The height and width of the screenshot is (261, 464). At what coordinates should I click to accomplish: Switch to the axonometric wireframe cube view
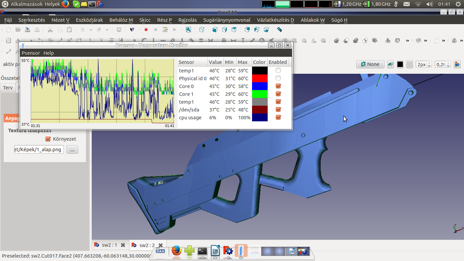coord(202,30)
